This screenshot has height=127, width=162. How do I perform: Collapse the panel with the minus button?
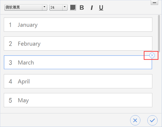(x=154, y=3)
